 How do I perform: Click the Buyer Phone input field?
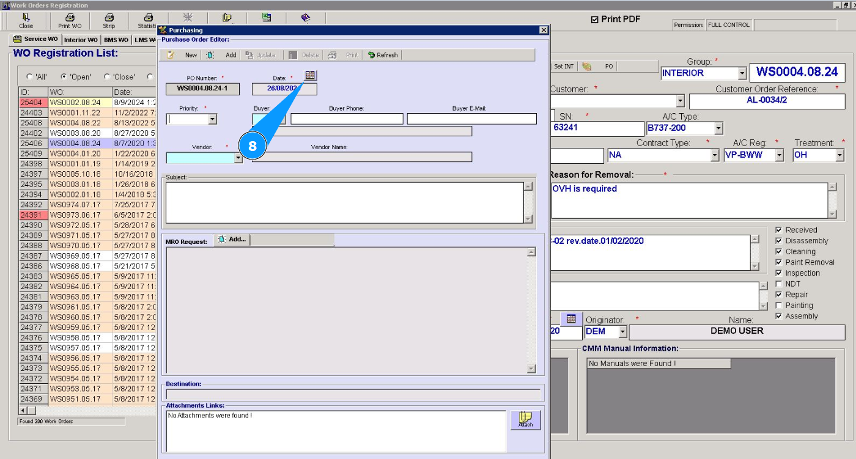point(347,119)
